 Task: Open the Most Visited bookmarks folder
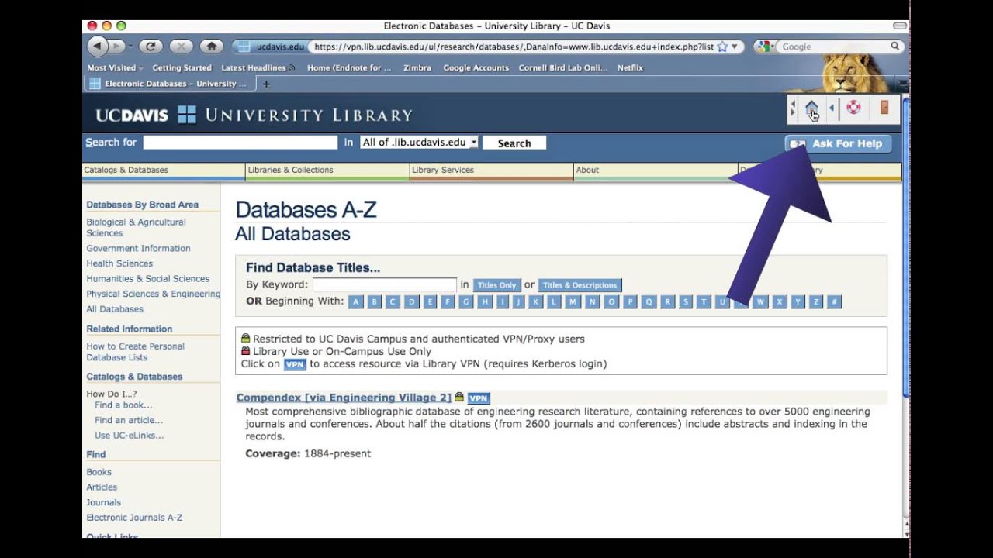[115, 68]
